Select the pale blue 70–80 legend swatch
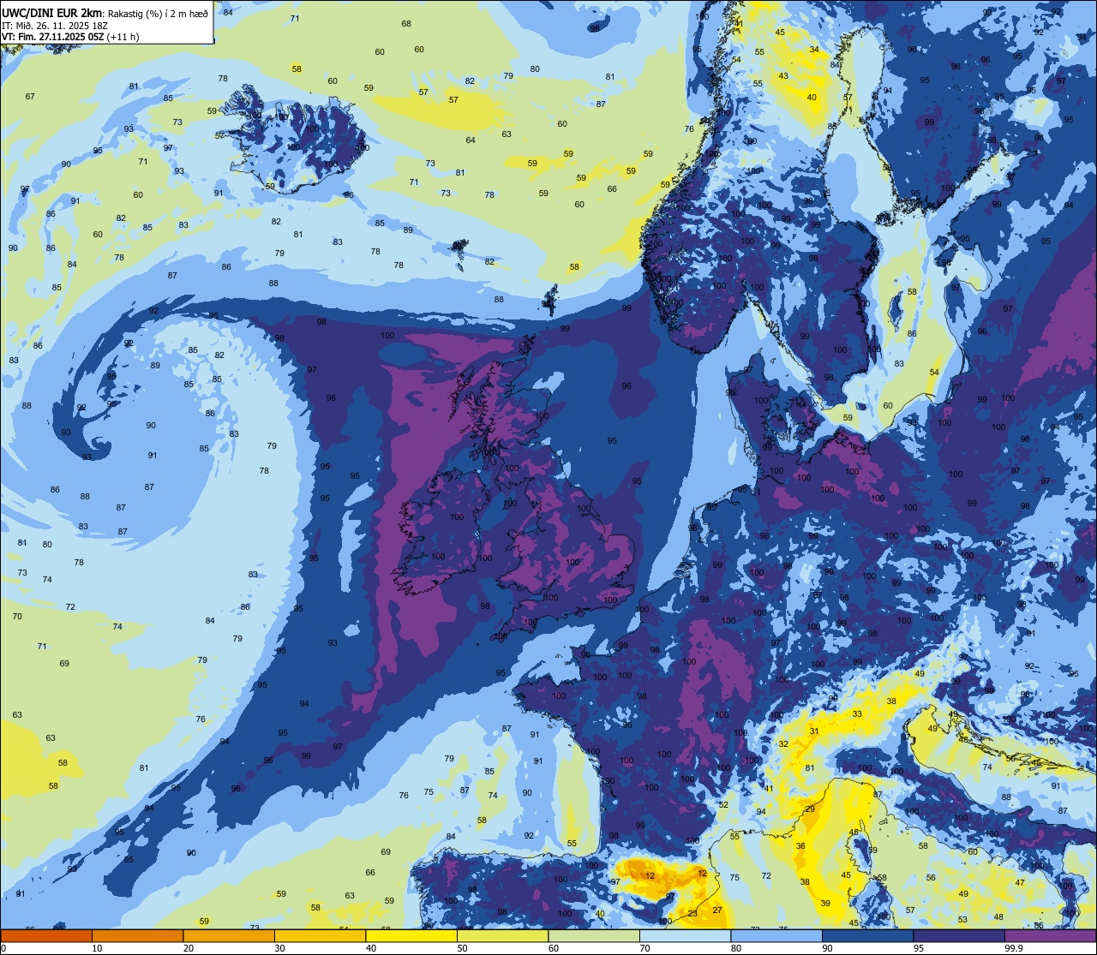1097x955 pixels. tap(685, 935)
